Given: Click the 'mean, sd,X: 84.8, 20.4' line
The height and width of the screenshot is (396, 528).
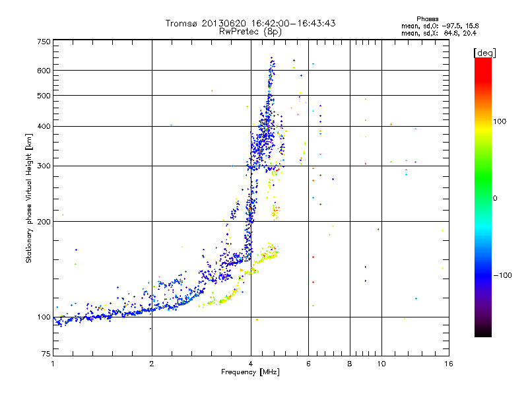Looking at the screenshot, I should 439,33.
